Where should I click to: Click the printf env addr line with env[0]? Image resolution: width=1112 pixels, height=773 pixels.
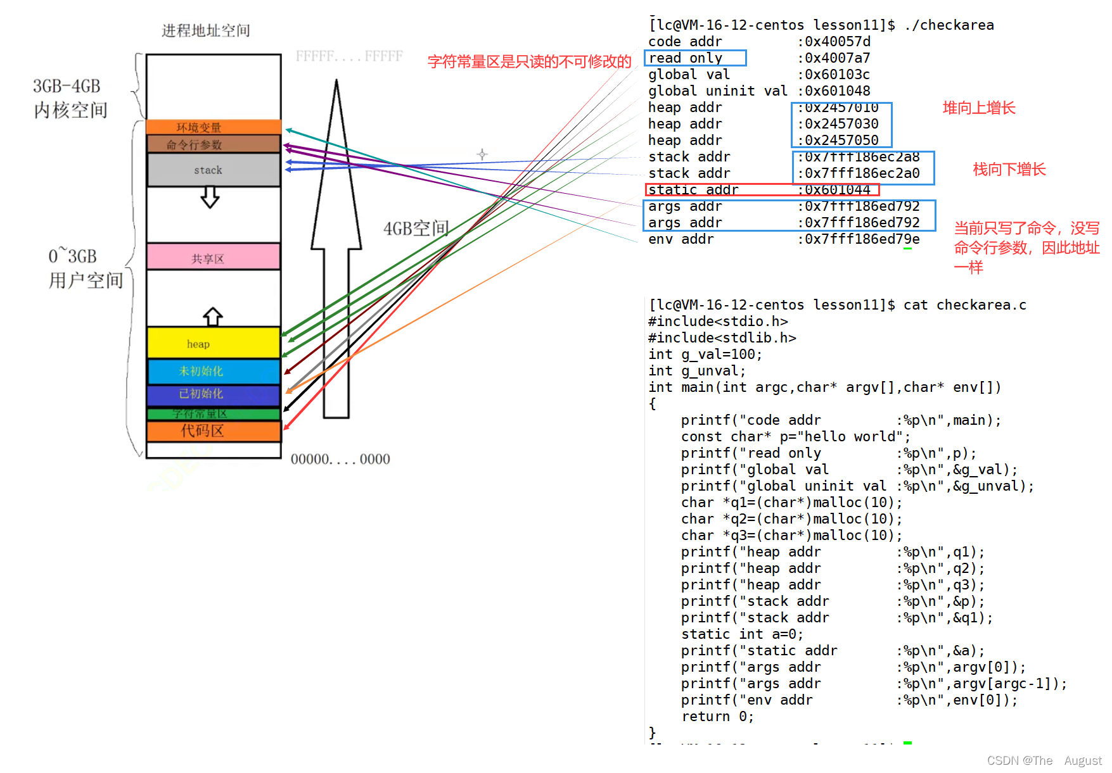(850, 700)
